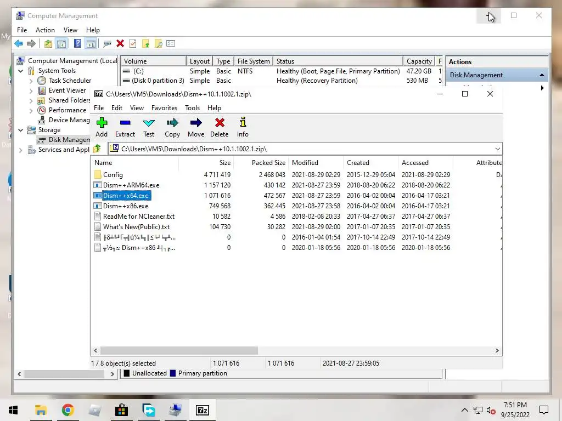Launch Google Chrome from the taskbar
Viewport: 562px width, 421px height.
pos(68,410)
